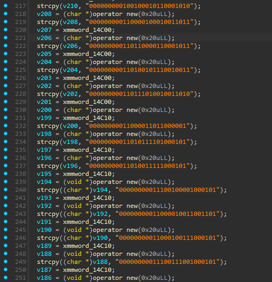Image resolution: width=272 pixels, height=282 pixels.
Task: Click blue dot marker for line 238
Action: [x=5, y=174]
